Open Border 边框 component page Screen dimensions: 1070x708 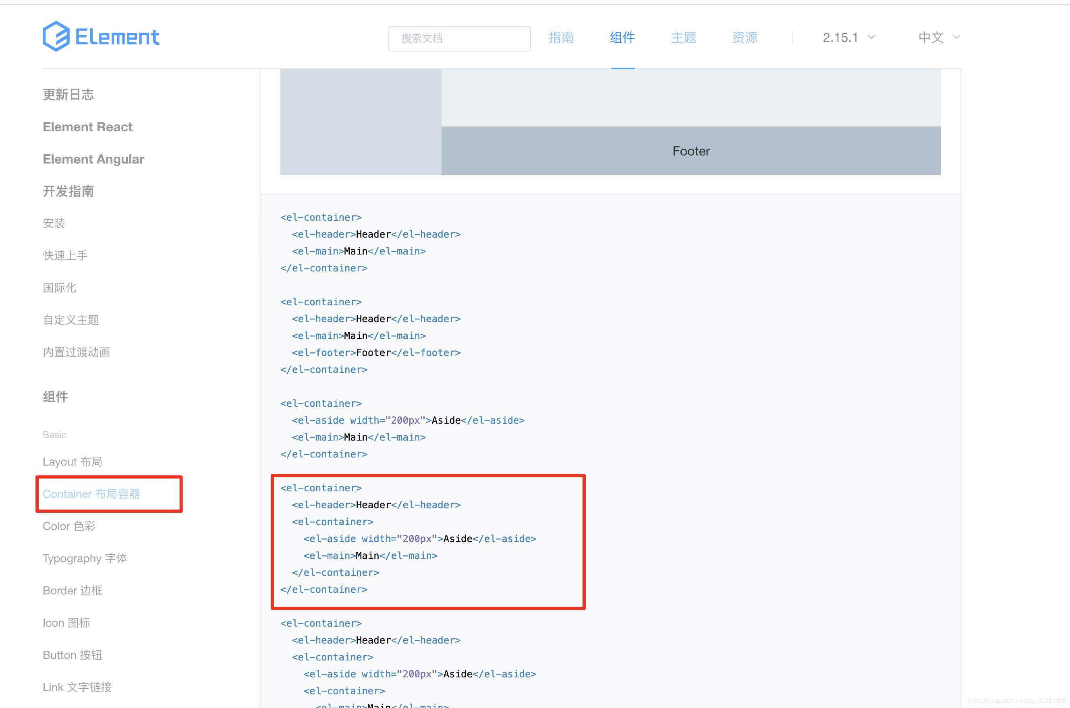pos(73,590)
